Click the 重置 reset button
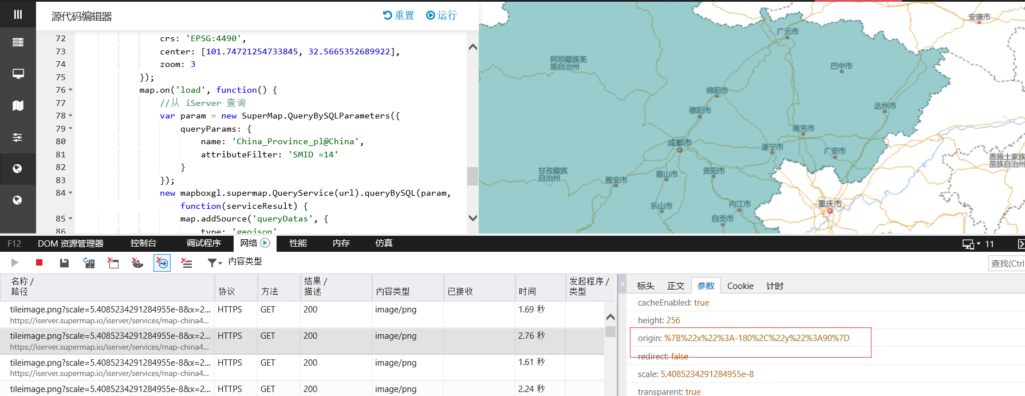The width and height of the screenshot is (1025, 396). point(399,15)
